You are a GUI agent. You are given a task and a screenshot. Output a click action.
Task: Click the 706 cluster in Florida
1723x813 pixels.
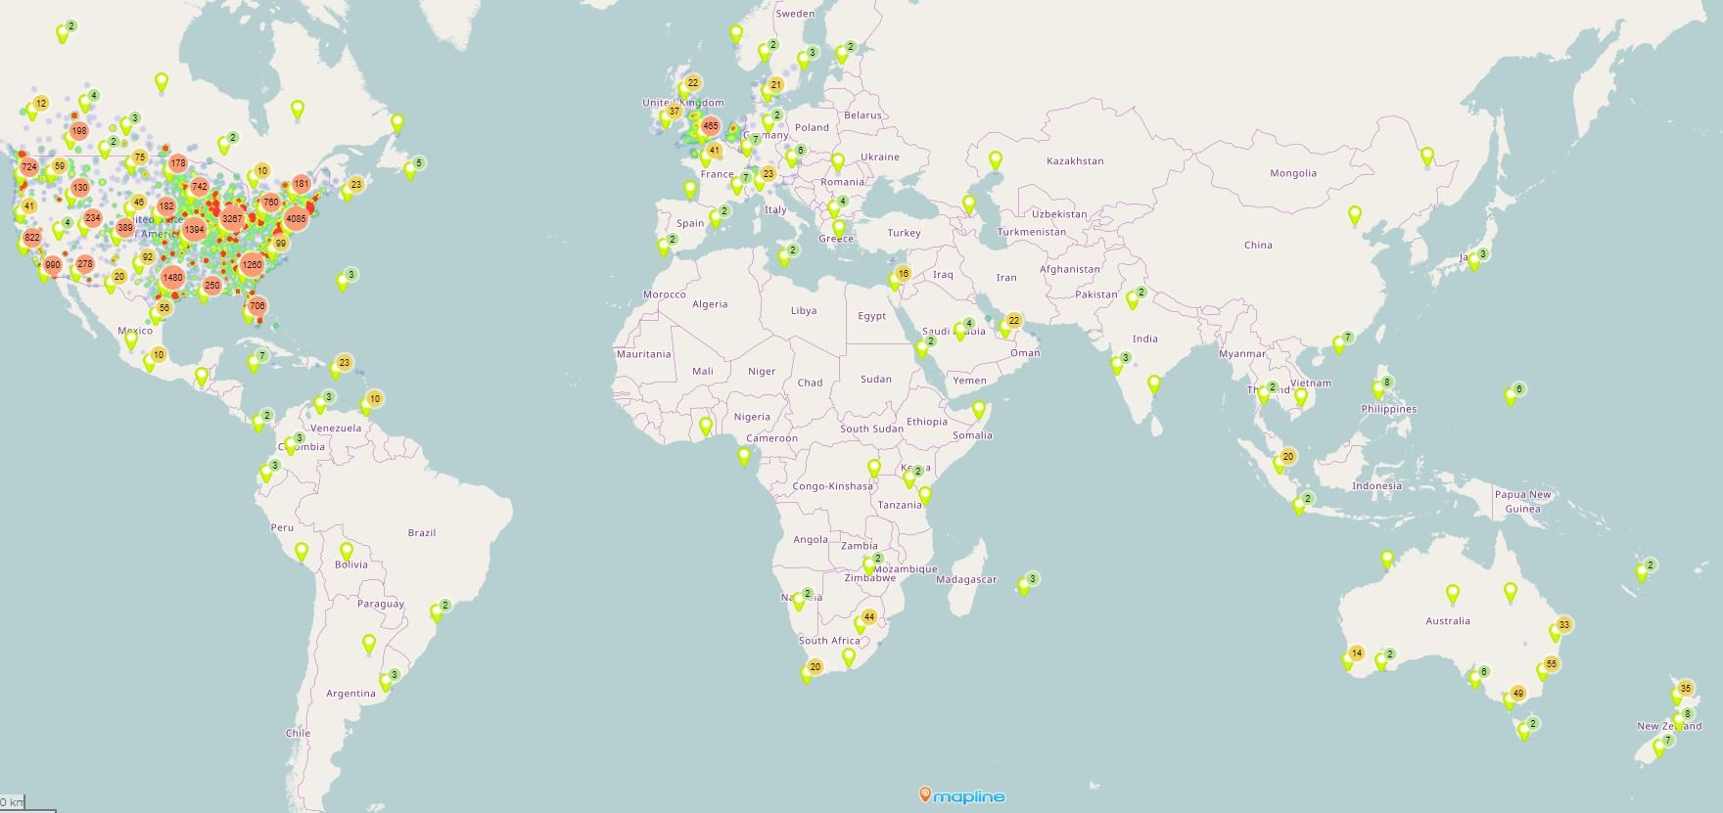256,305
